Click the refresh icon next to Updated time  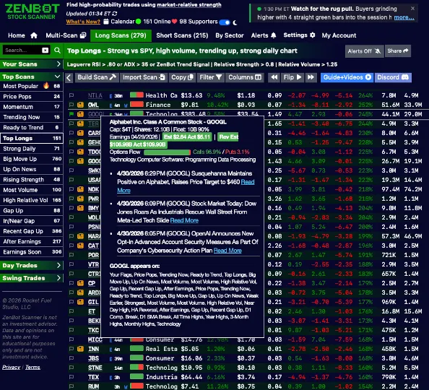[x=115, y=14]
